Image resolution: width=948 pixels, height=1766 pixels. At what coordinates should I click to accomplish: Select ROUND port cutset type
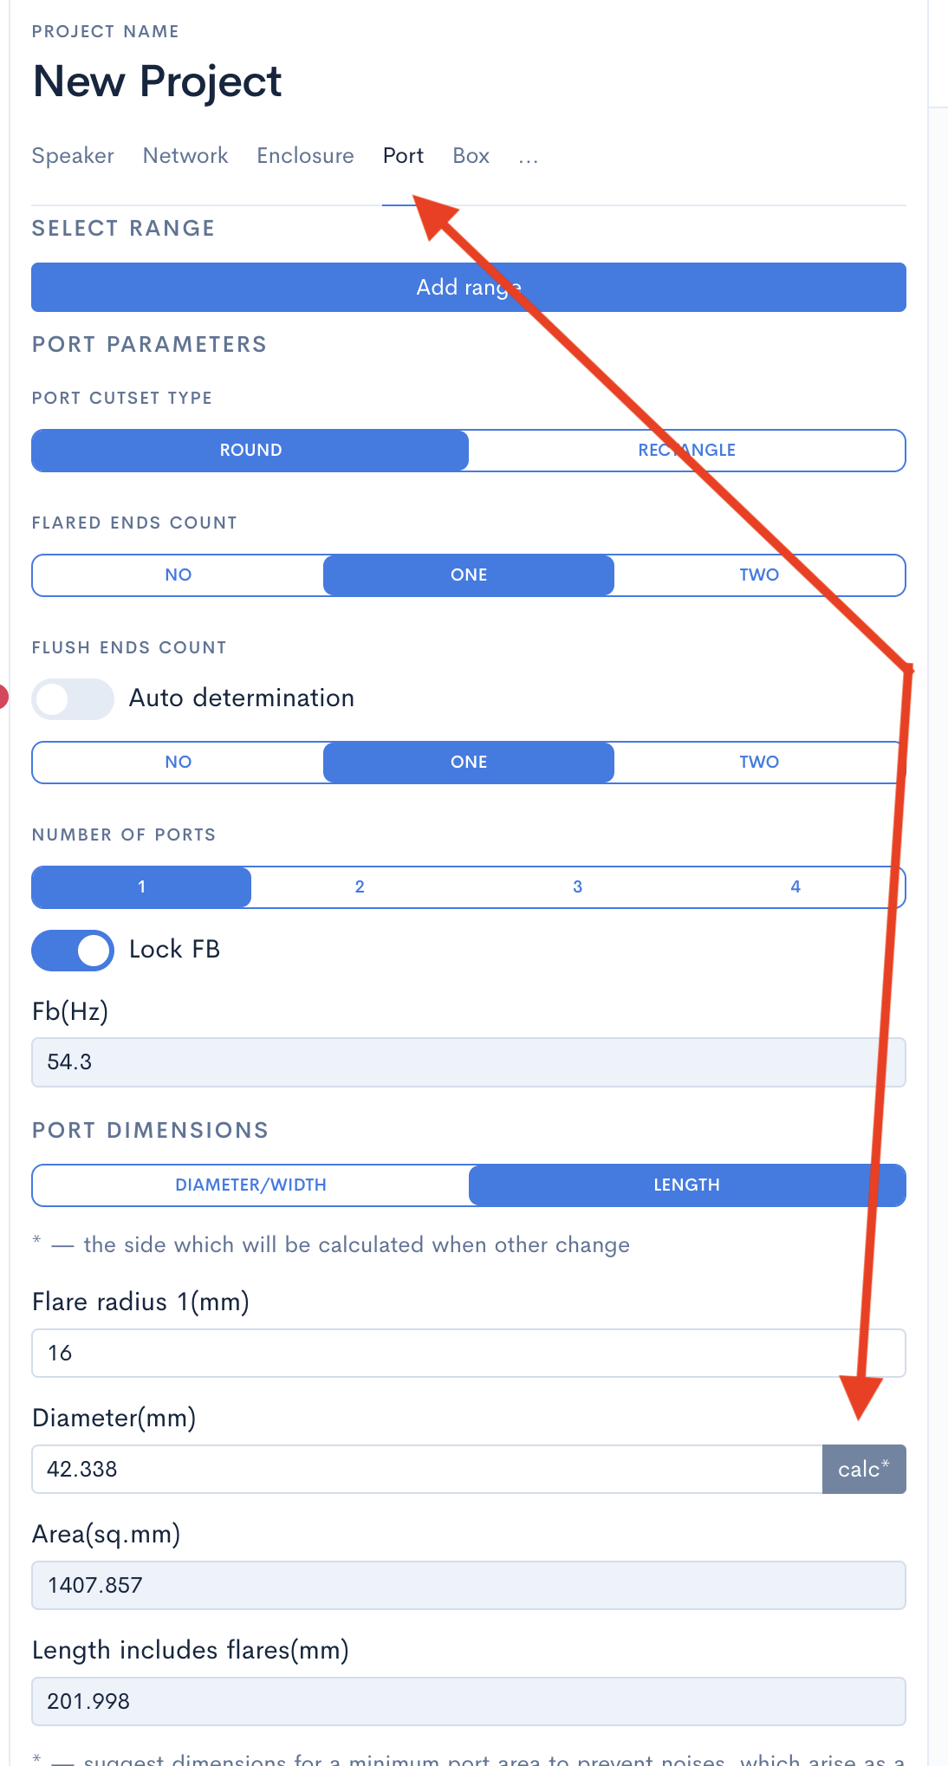click(x=250, y=451)
